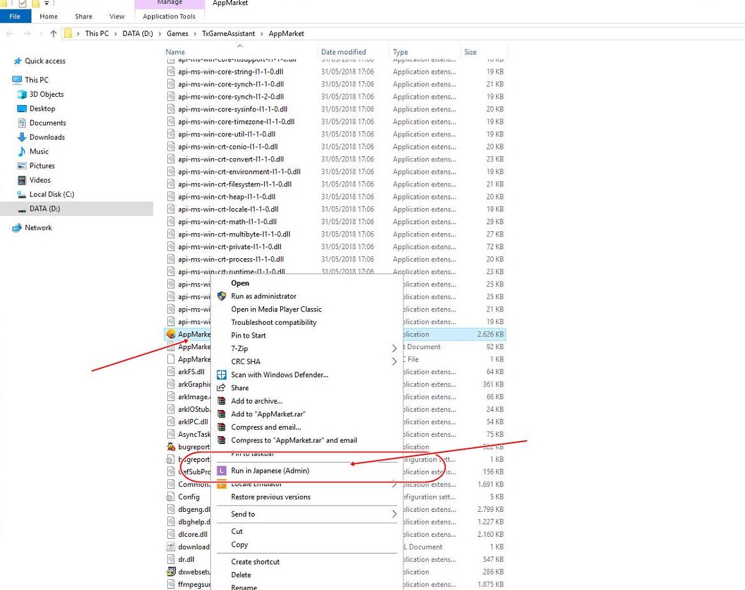Screen dimensions: 745x590
Task: Click the Windows Defender scan icon
Action: click(x=221, y=375)
